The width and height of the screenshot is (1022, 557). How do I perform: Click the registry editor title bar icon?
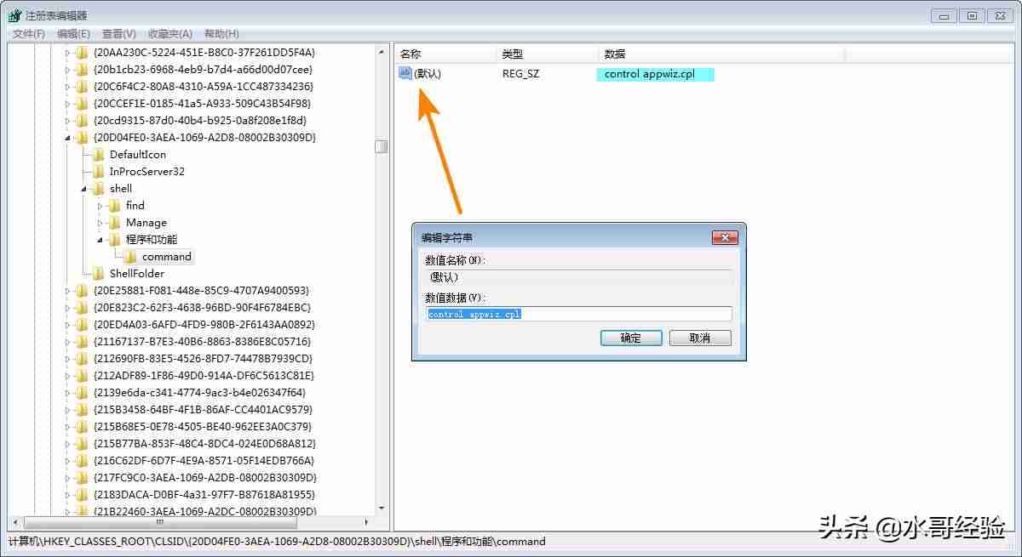[15, 15]
